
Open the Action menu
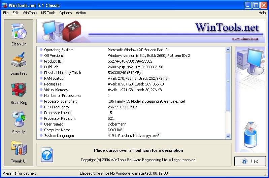click(x=81, y=13)
